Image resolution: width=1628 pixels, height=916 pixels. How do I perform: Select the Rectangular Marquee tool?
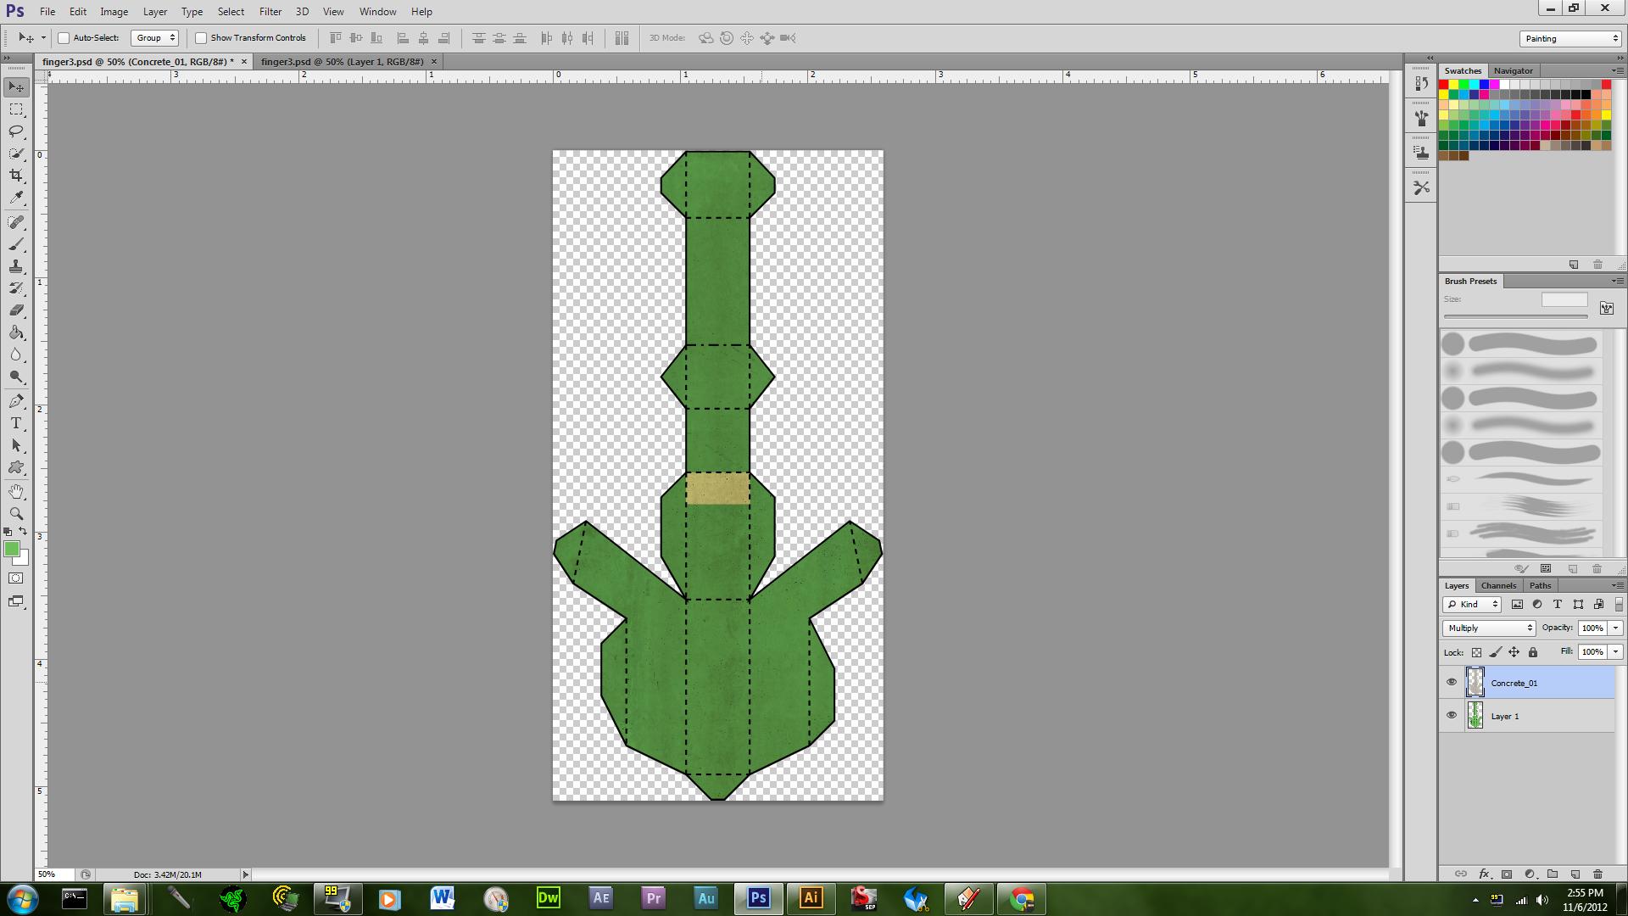pos(16,109)
